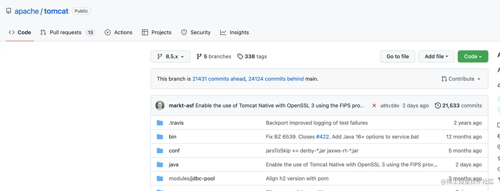Click the bin folder icon
The height and width of the screenshot is (191, 500).
160,137
